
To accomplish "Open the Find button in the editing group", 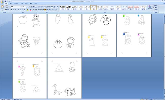I will 156,6.
